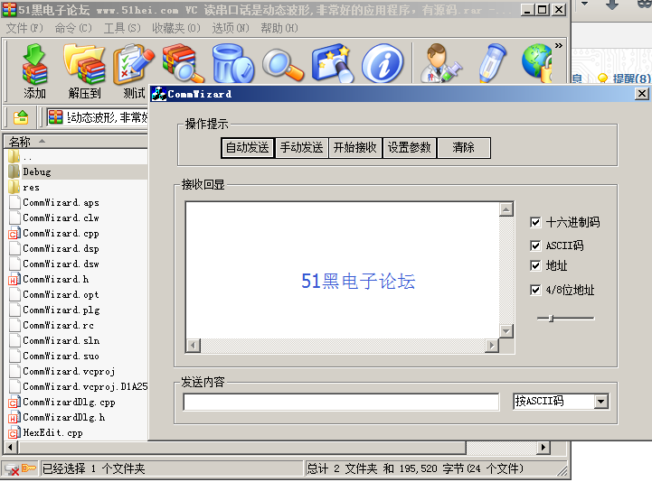The width and height of the screenshot is (652, 491).
Task: Select the CommWizard.cpp file icon
Action: click(14, 233)
